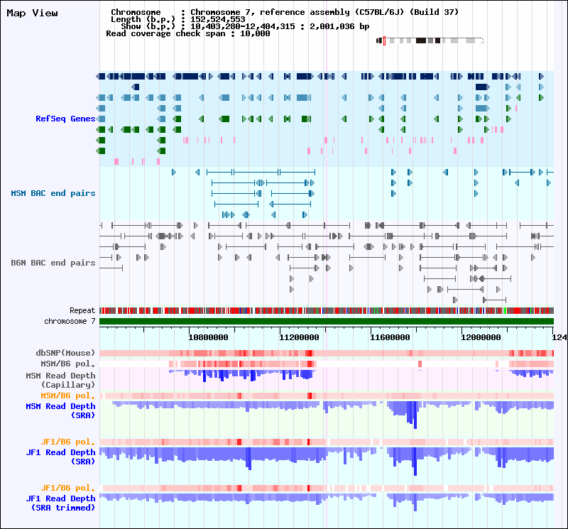Click the 11200000 ruler position label
The width and height of the screenshot is (568, 529).
(x=299, y=337)
